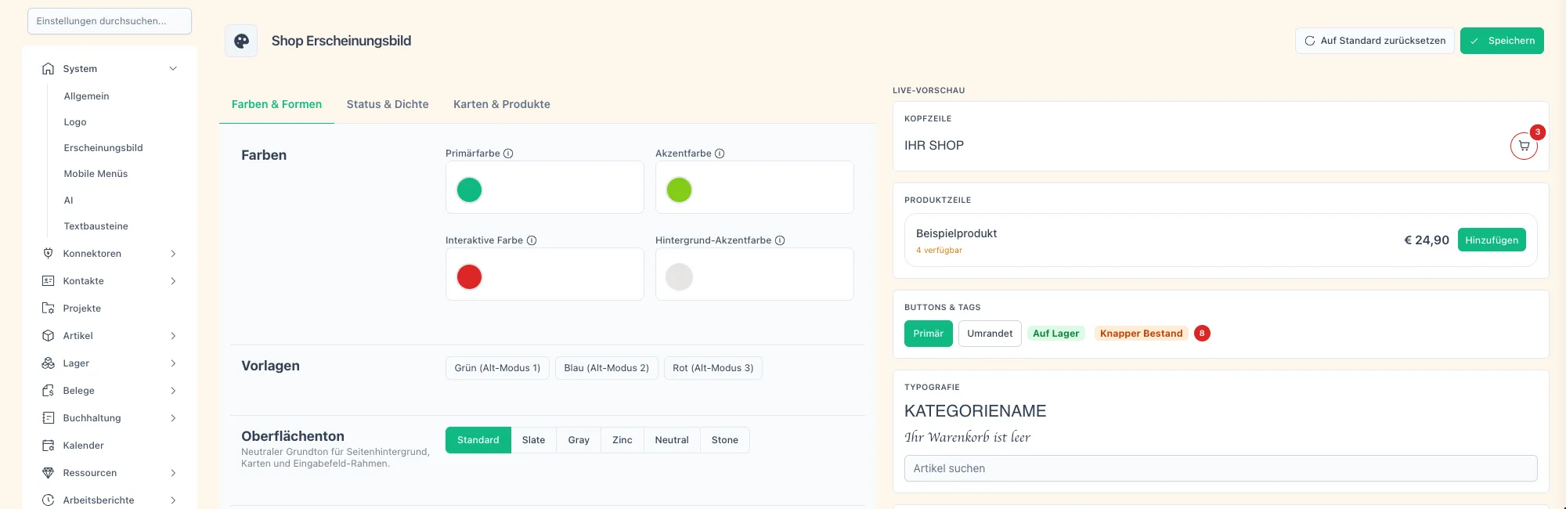Click the info icon next to Akzentfarbe

(x=720, y=153)
